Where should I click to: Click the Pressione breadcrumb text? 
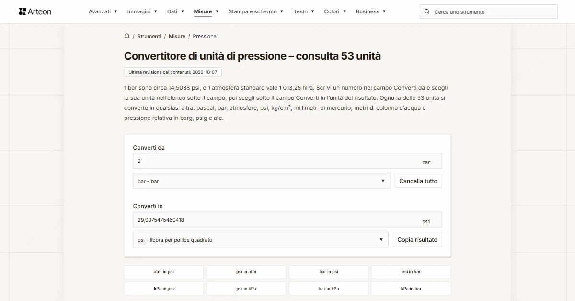pyautogui.click(x=205, y=36)
